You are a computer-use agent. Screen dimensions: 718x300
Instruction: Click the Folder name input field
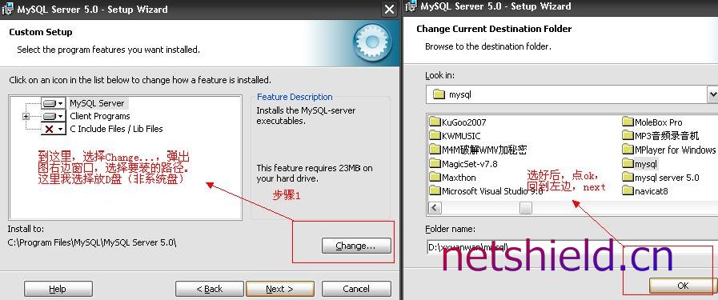coord(572,247)
